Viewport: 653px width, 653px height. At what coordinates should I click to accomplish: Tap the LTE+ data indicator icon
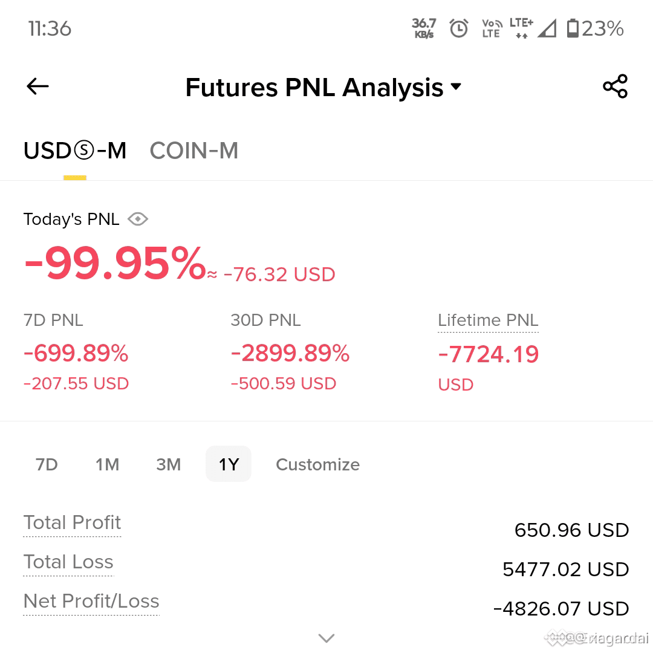(521, 28)
